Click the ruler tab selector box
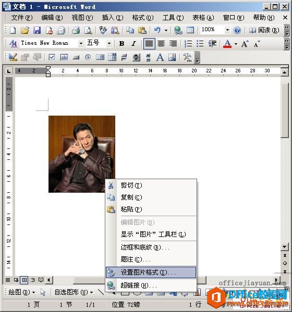 tap(8, 71)
